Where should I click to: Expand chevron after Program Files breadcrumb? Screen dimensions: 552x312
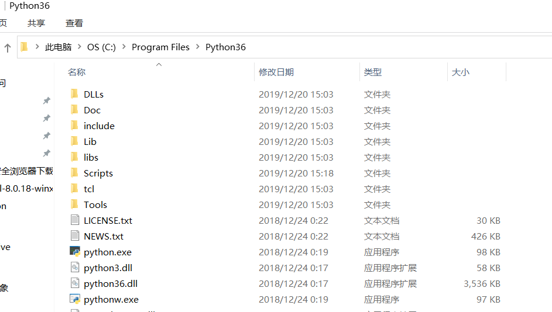pyautogui.click(x=197, y=47)
